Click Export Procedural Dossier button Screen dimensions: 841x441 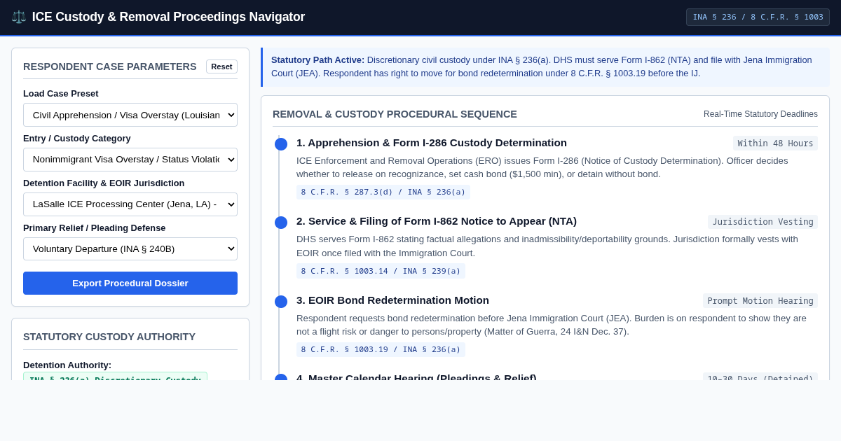[x=130, y=283]
